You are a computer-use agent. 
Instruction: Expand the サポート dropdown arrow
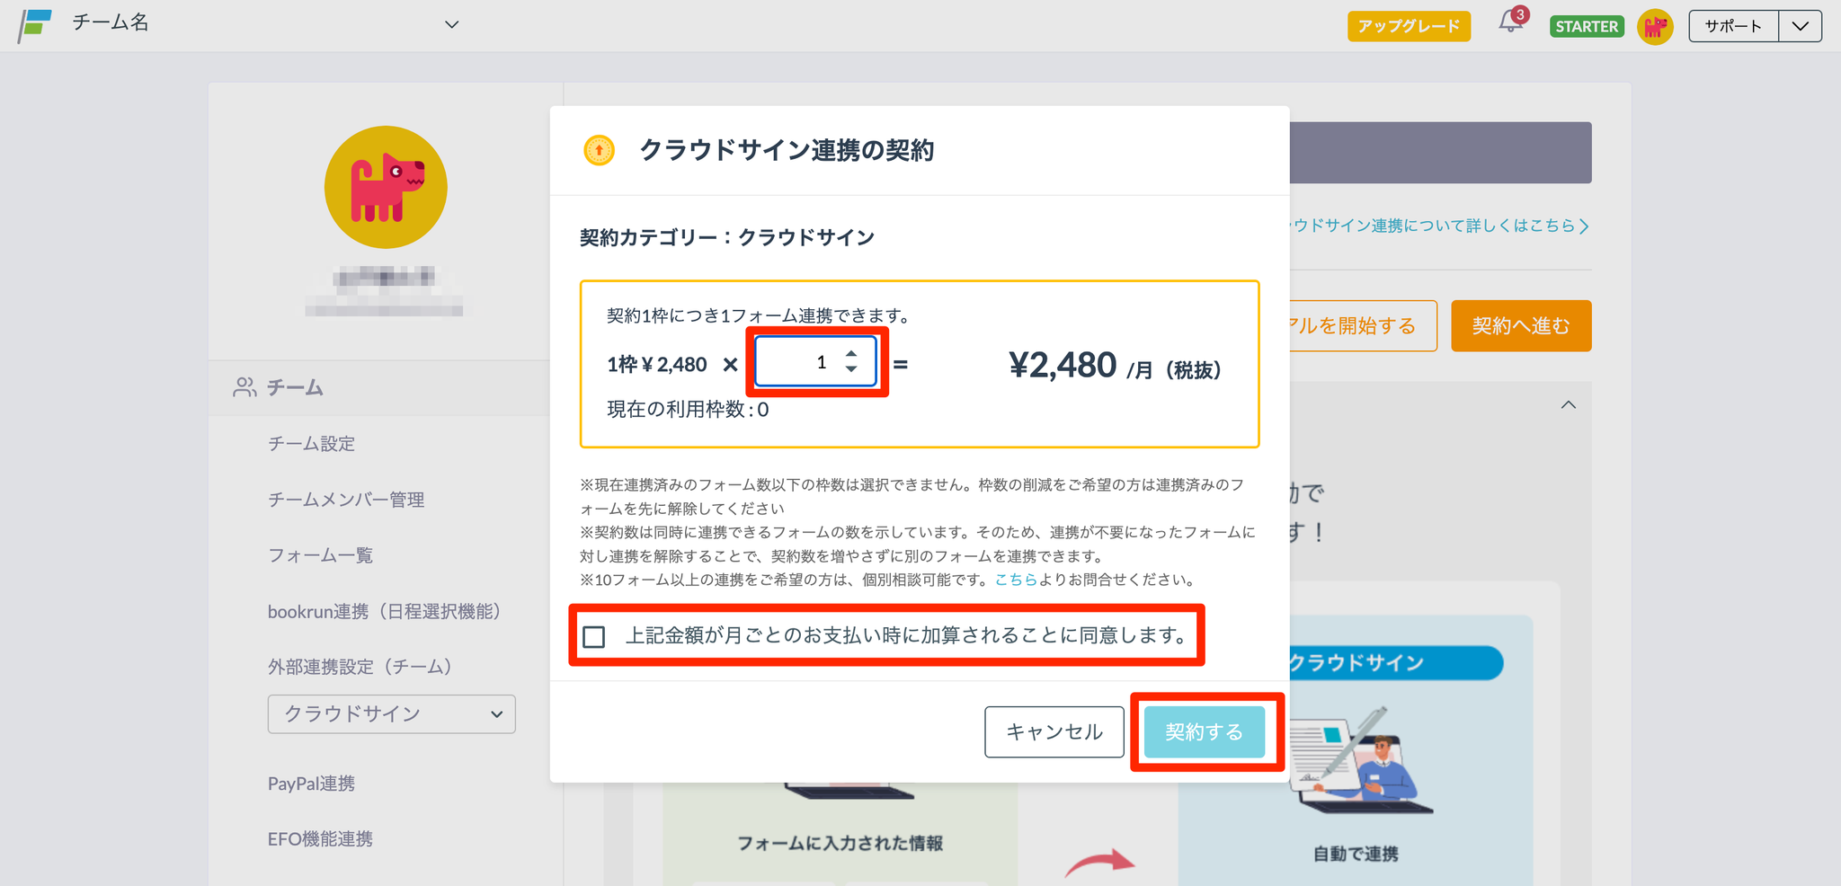tap(1800, 26)
